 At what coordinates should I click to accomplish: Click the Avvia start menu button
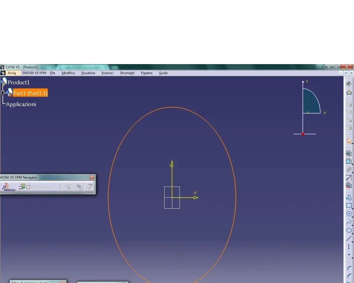click(x=12, y=73)
